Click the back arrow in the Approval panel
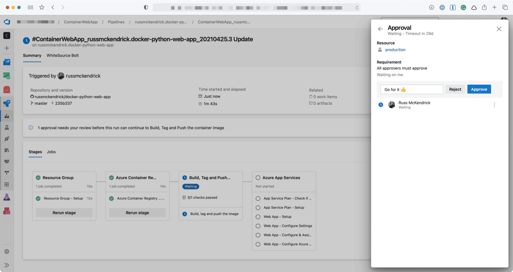Viewport: 513px width, 272px height. pos(380,28)
